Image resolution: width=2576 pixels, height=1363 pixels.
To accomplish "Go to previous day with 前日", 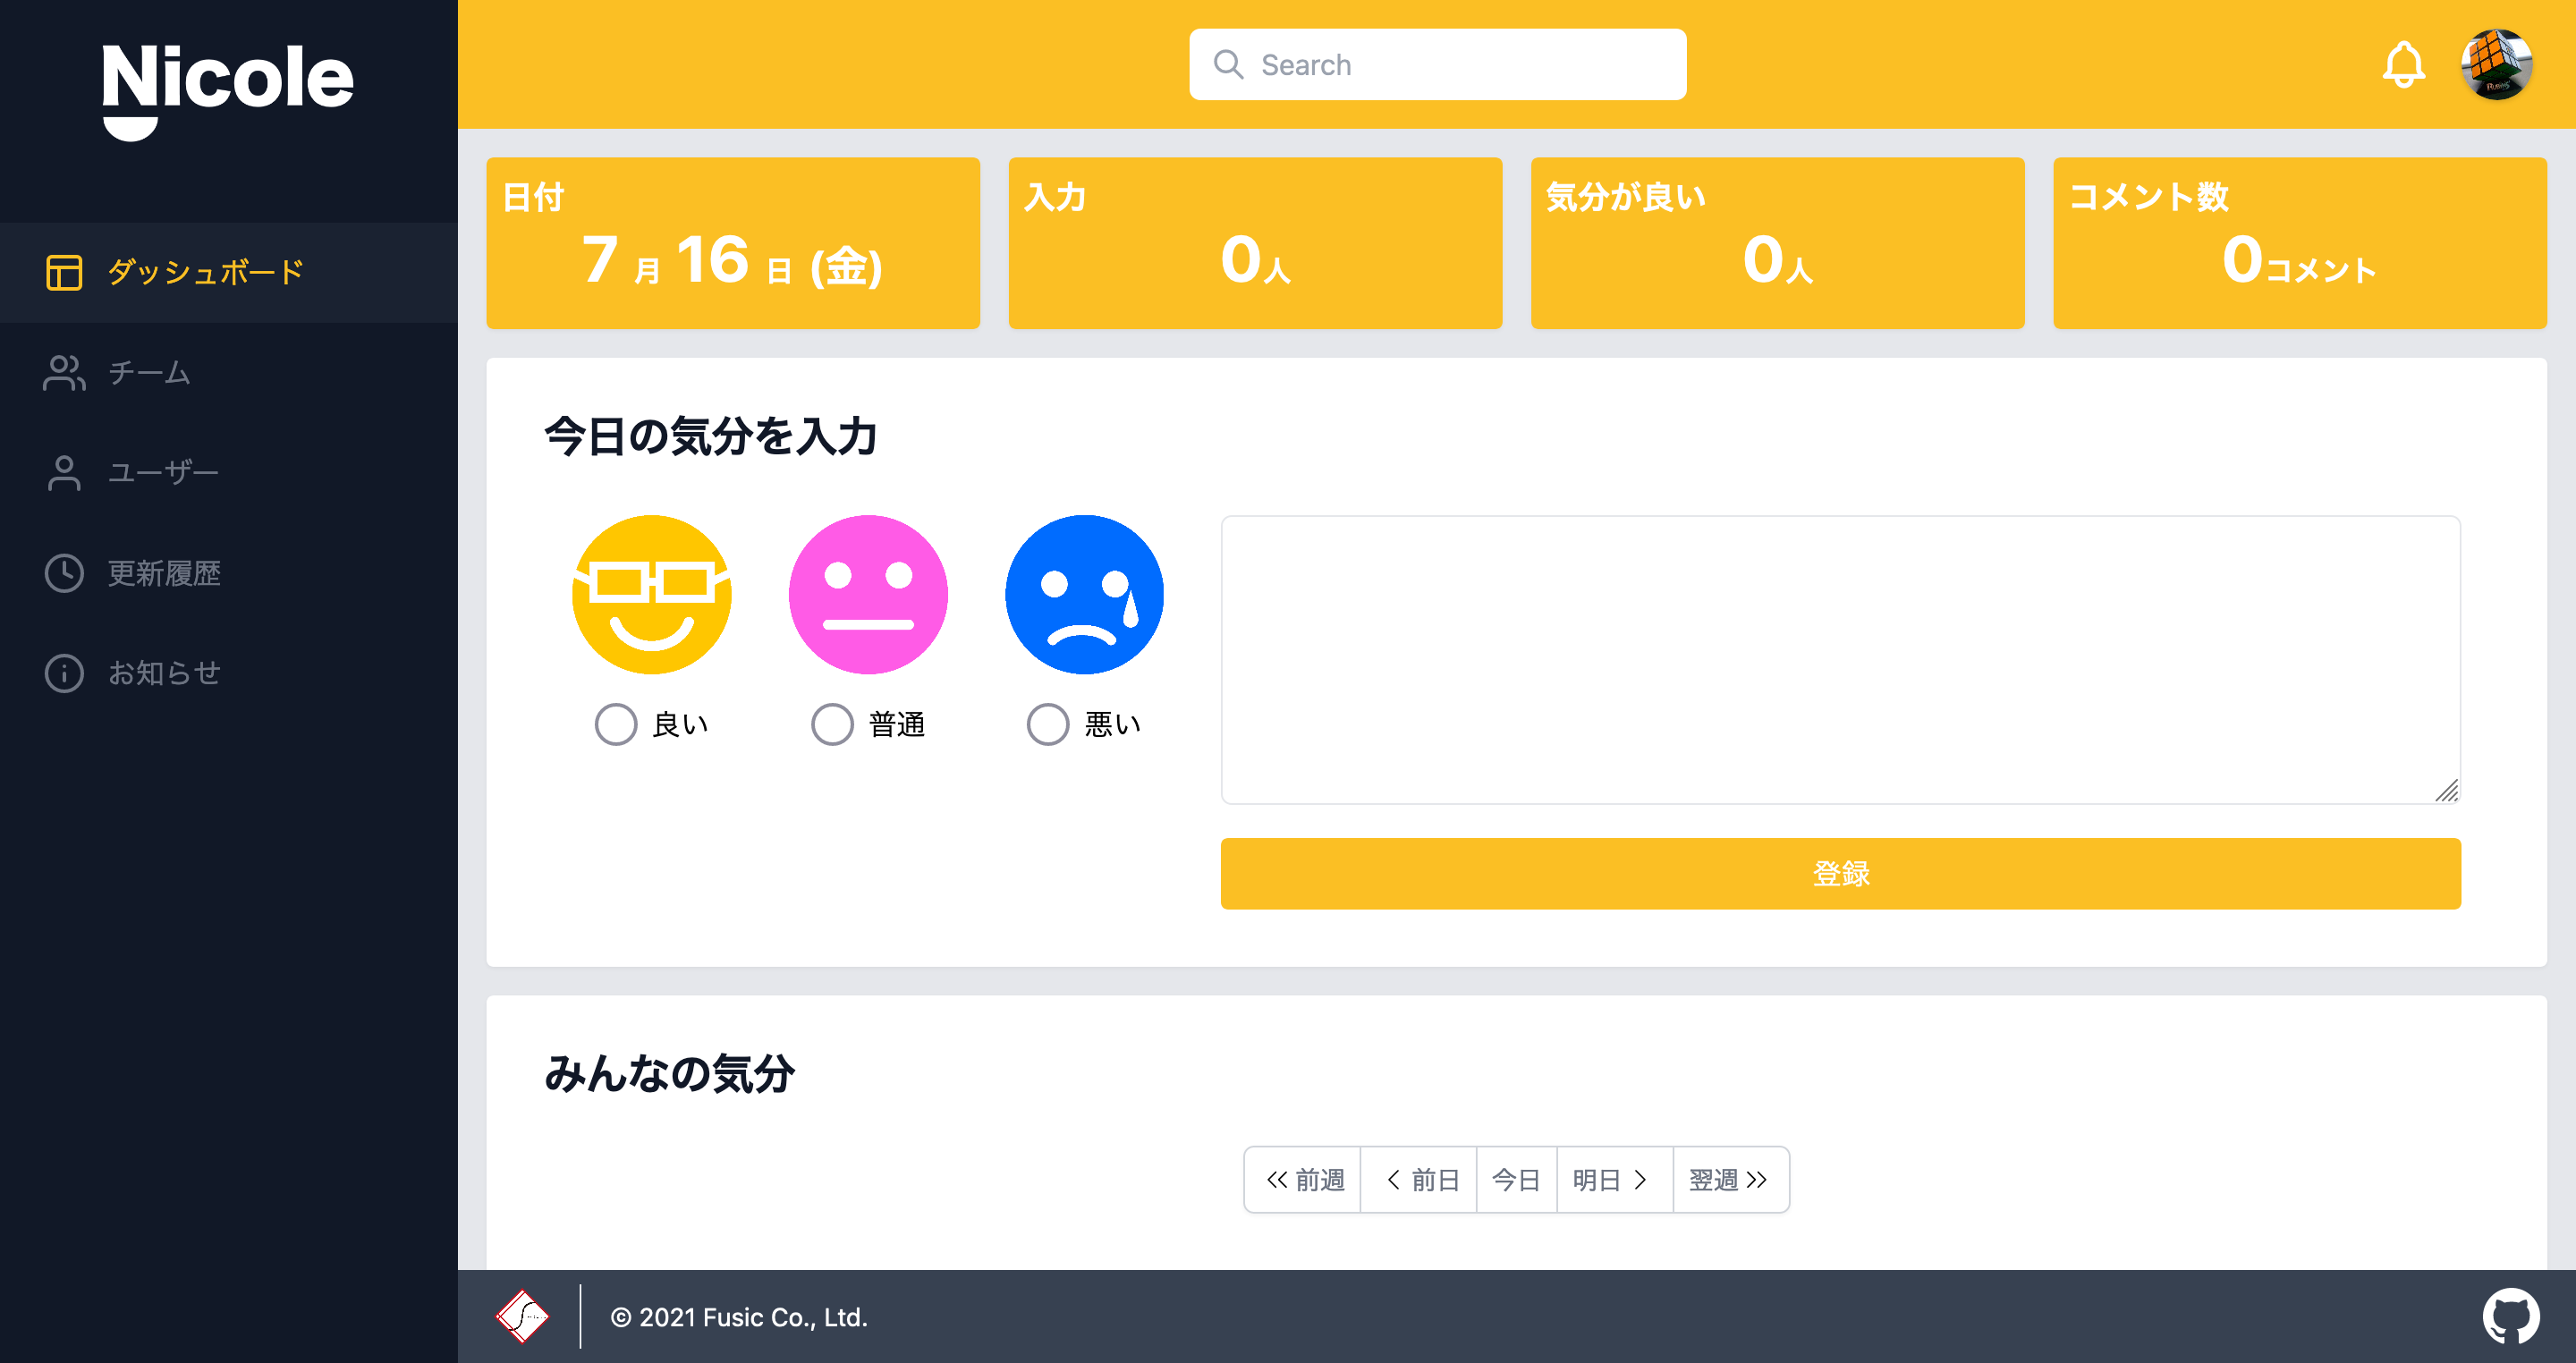I will (x=1420, y=1180).
